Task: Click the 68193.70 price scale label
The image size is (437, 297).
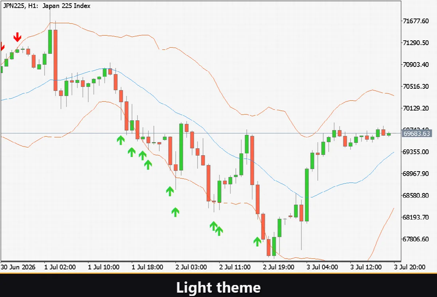Action: click(x=416, y=217)
